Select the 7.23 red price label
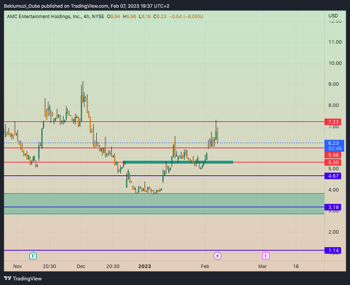 click(x=333, y=122)
